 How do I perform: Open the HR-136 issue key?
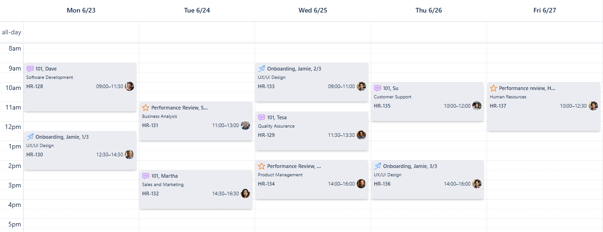tap(382, 184)
